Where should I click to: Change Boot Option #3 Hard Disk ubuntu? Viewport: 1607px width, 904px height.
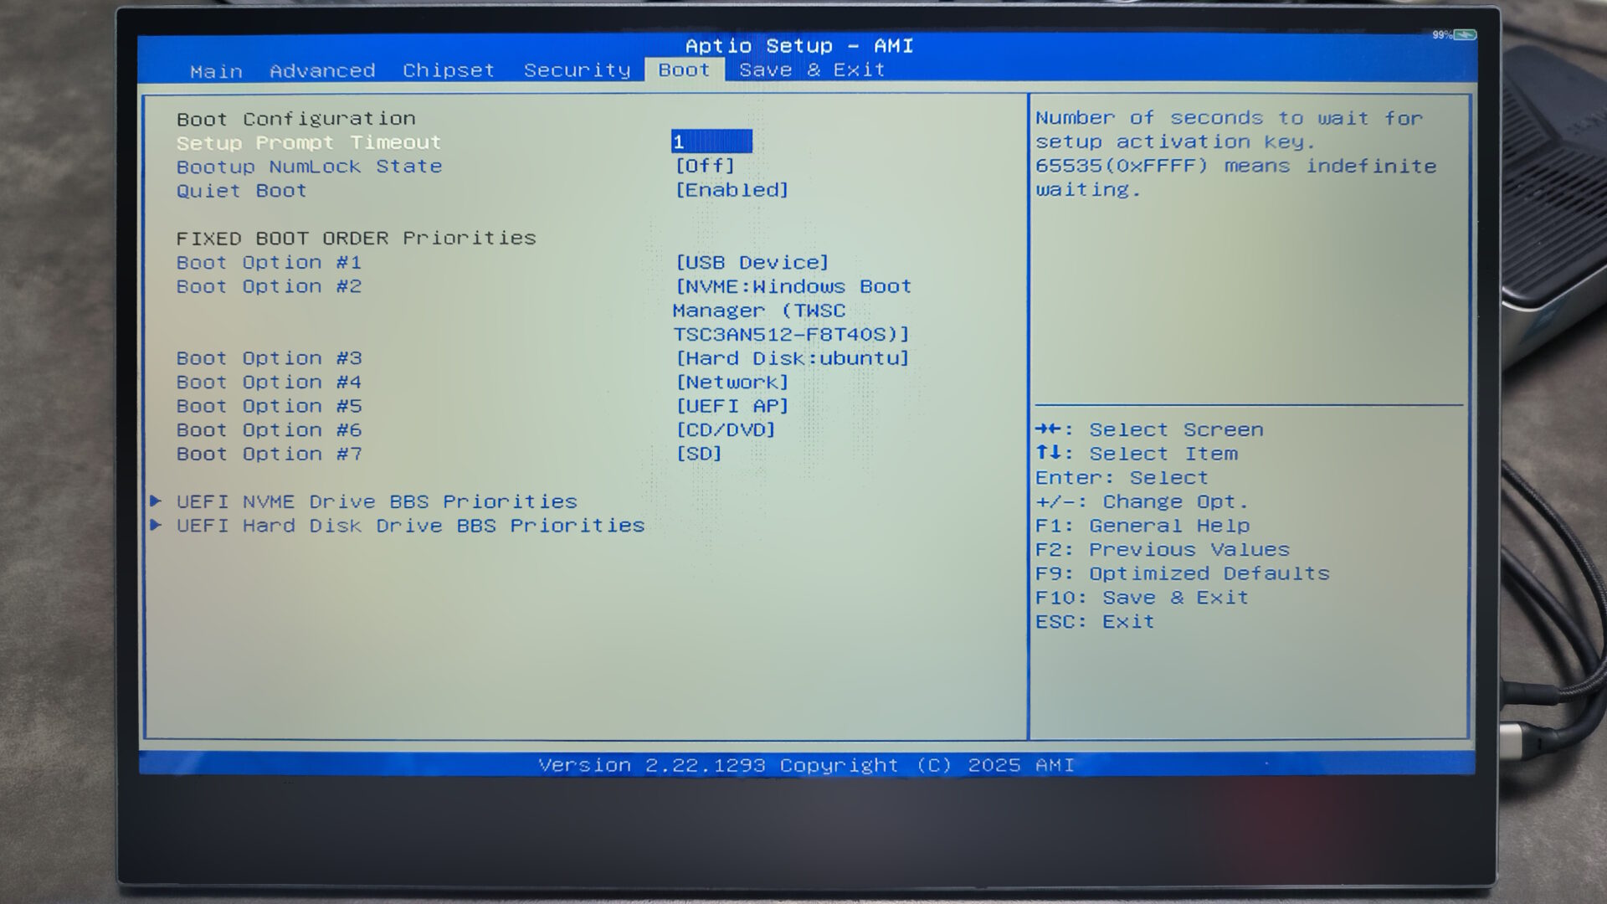tap(791, 358)
